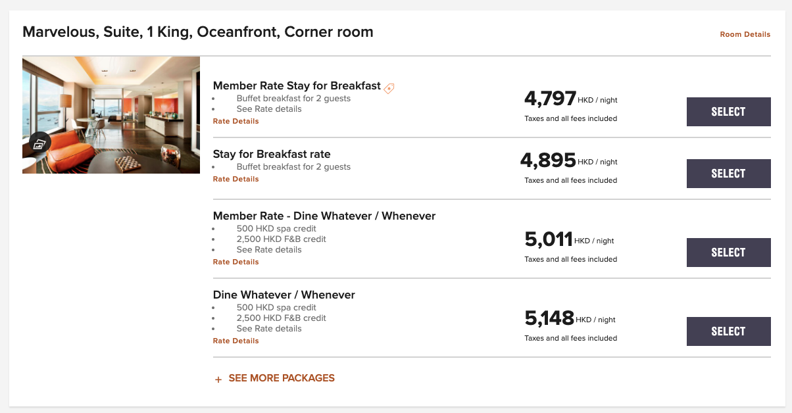
Task: Select Member Rate Dine Whatever / Whenever
Action: (728, 253)
